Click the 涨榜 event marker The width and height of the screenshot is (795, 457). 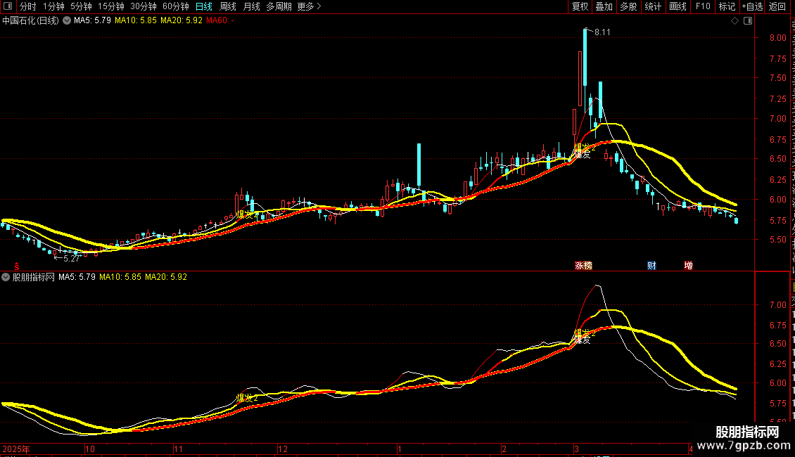(x=583, y=266)
